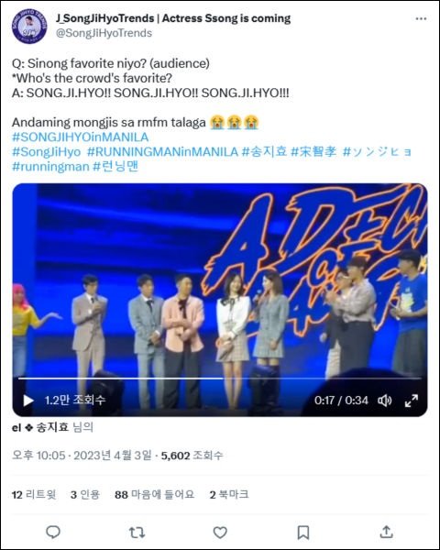Viewport: 440px width, 550px height.
Task: Like the tweet with heart icon
Action: pos(220,533)
